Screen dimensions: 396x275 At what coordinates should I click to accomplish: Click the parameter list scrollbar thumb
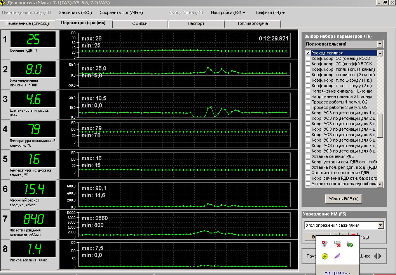click(x=380, y=125)
